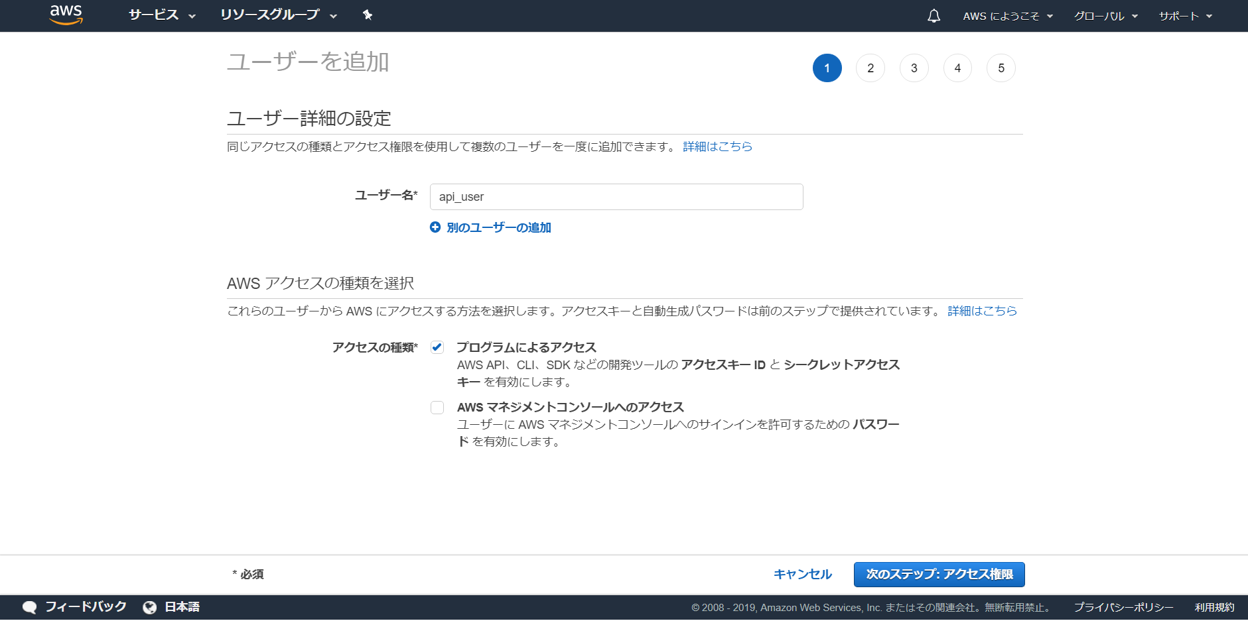Image resolution: width=1248 pixels, height=621 pixels.
Task: Open the notifications bell icon
Action: [x=934, y=15]
